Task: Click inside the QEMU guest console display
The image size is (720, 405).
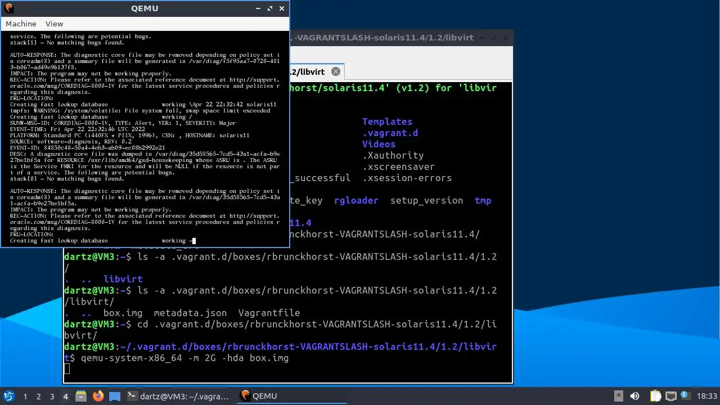Action: tap(145, 139)
